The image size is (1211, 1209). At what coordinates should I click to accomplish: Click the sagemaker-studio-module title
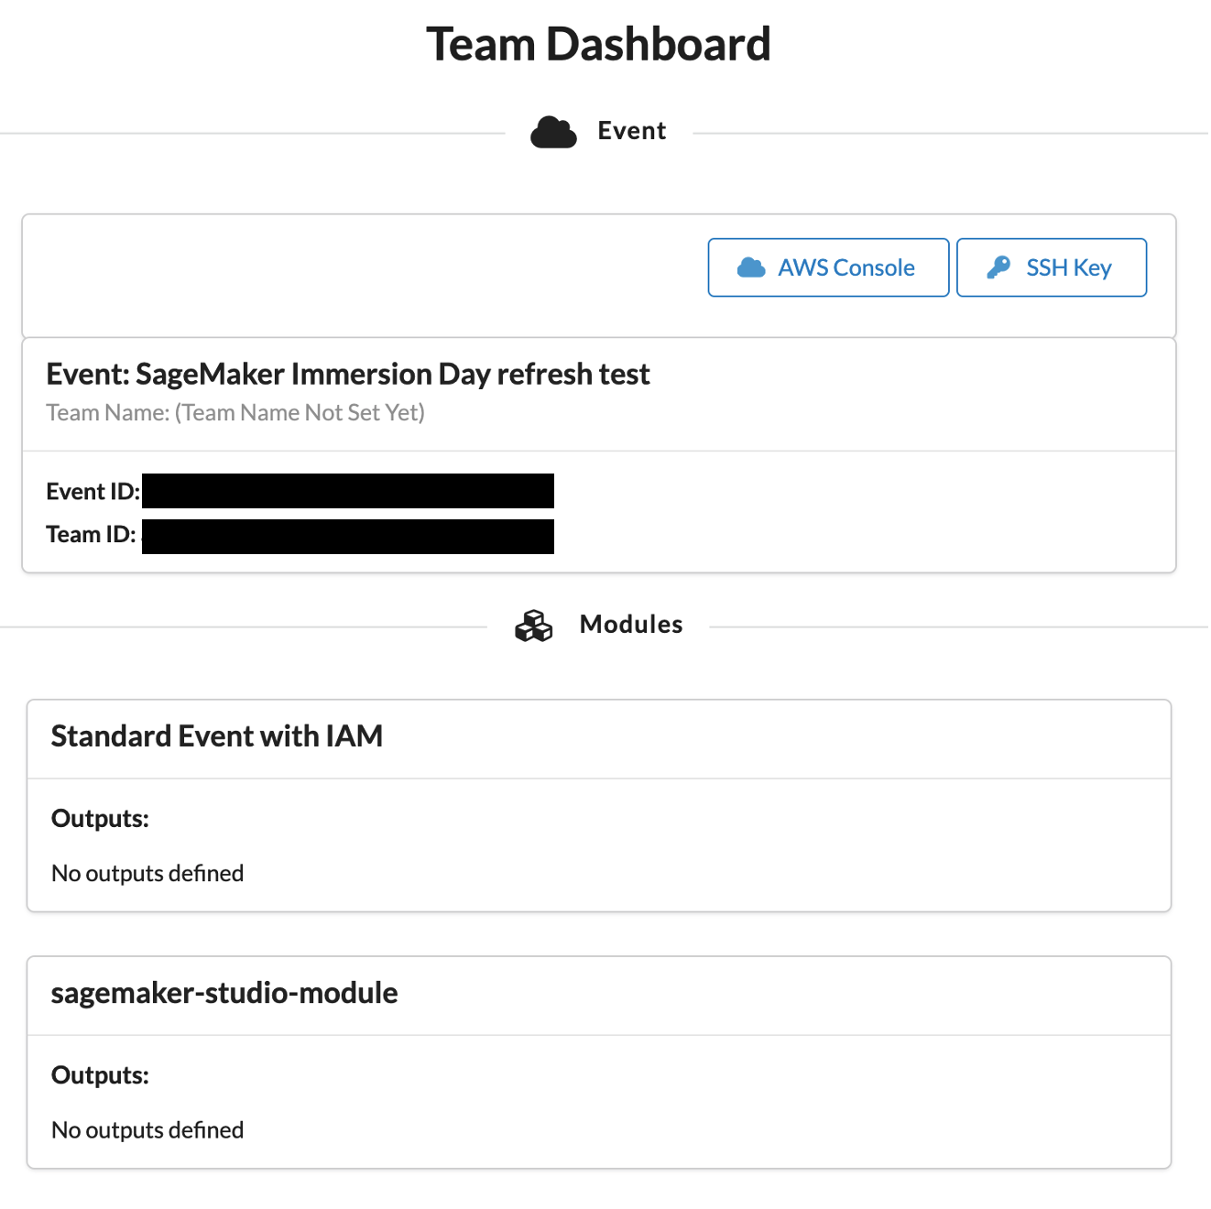coord(224,993)
